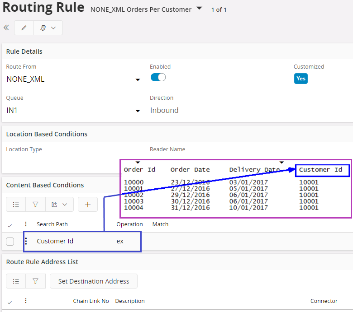Toggle the Enabled switch off
The height and width of the screenshot is (312, 353).
[158, 78]
